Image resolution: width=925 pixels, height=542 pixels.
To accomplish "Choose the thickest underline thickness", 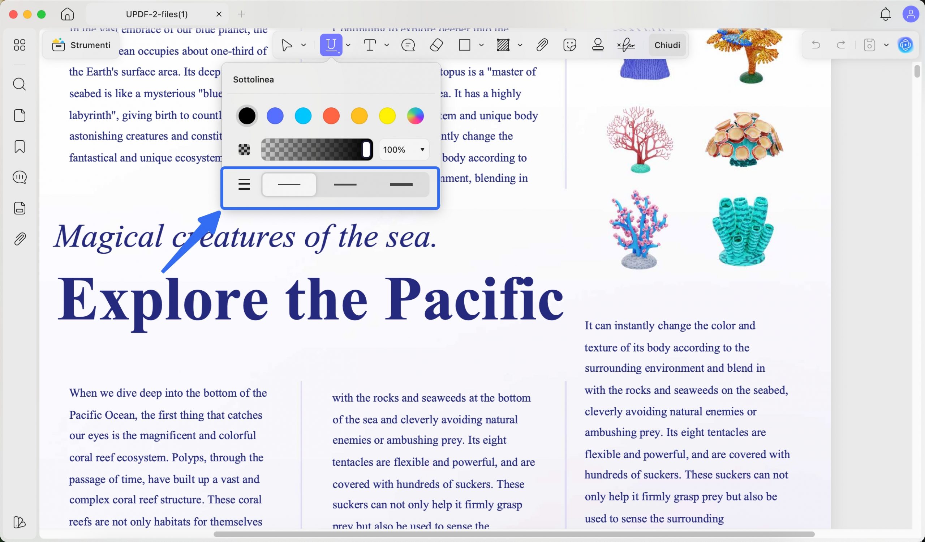I will tap(401, 185).
